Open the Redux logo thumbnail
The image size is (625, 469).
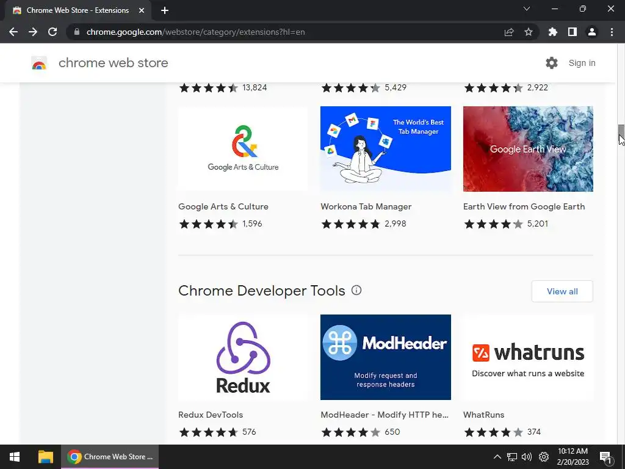pos(243,357)
